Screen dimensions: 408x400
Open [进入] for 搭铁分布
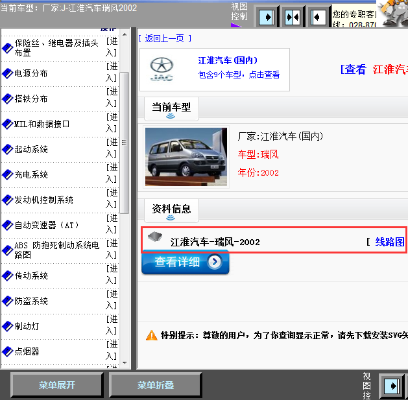pos(112,97)
